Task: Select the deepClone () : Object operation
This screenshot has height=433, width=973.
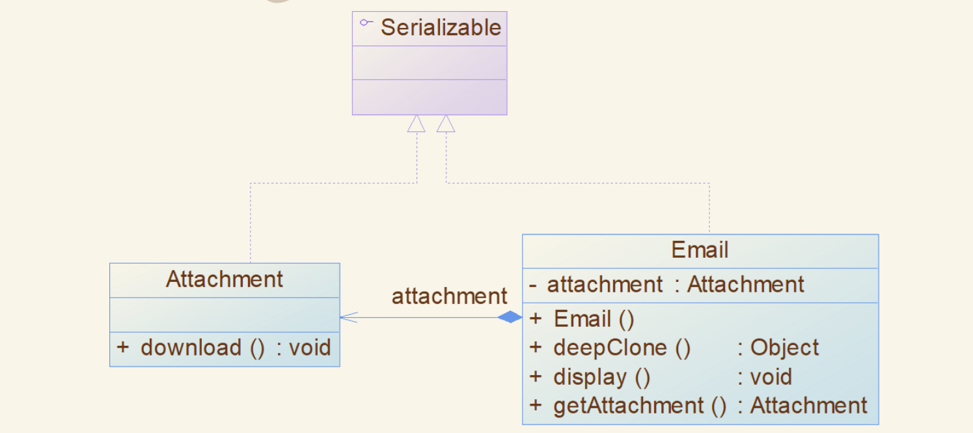Action: click(x=674, y=348)
